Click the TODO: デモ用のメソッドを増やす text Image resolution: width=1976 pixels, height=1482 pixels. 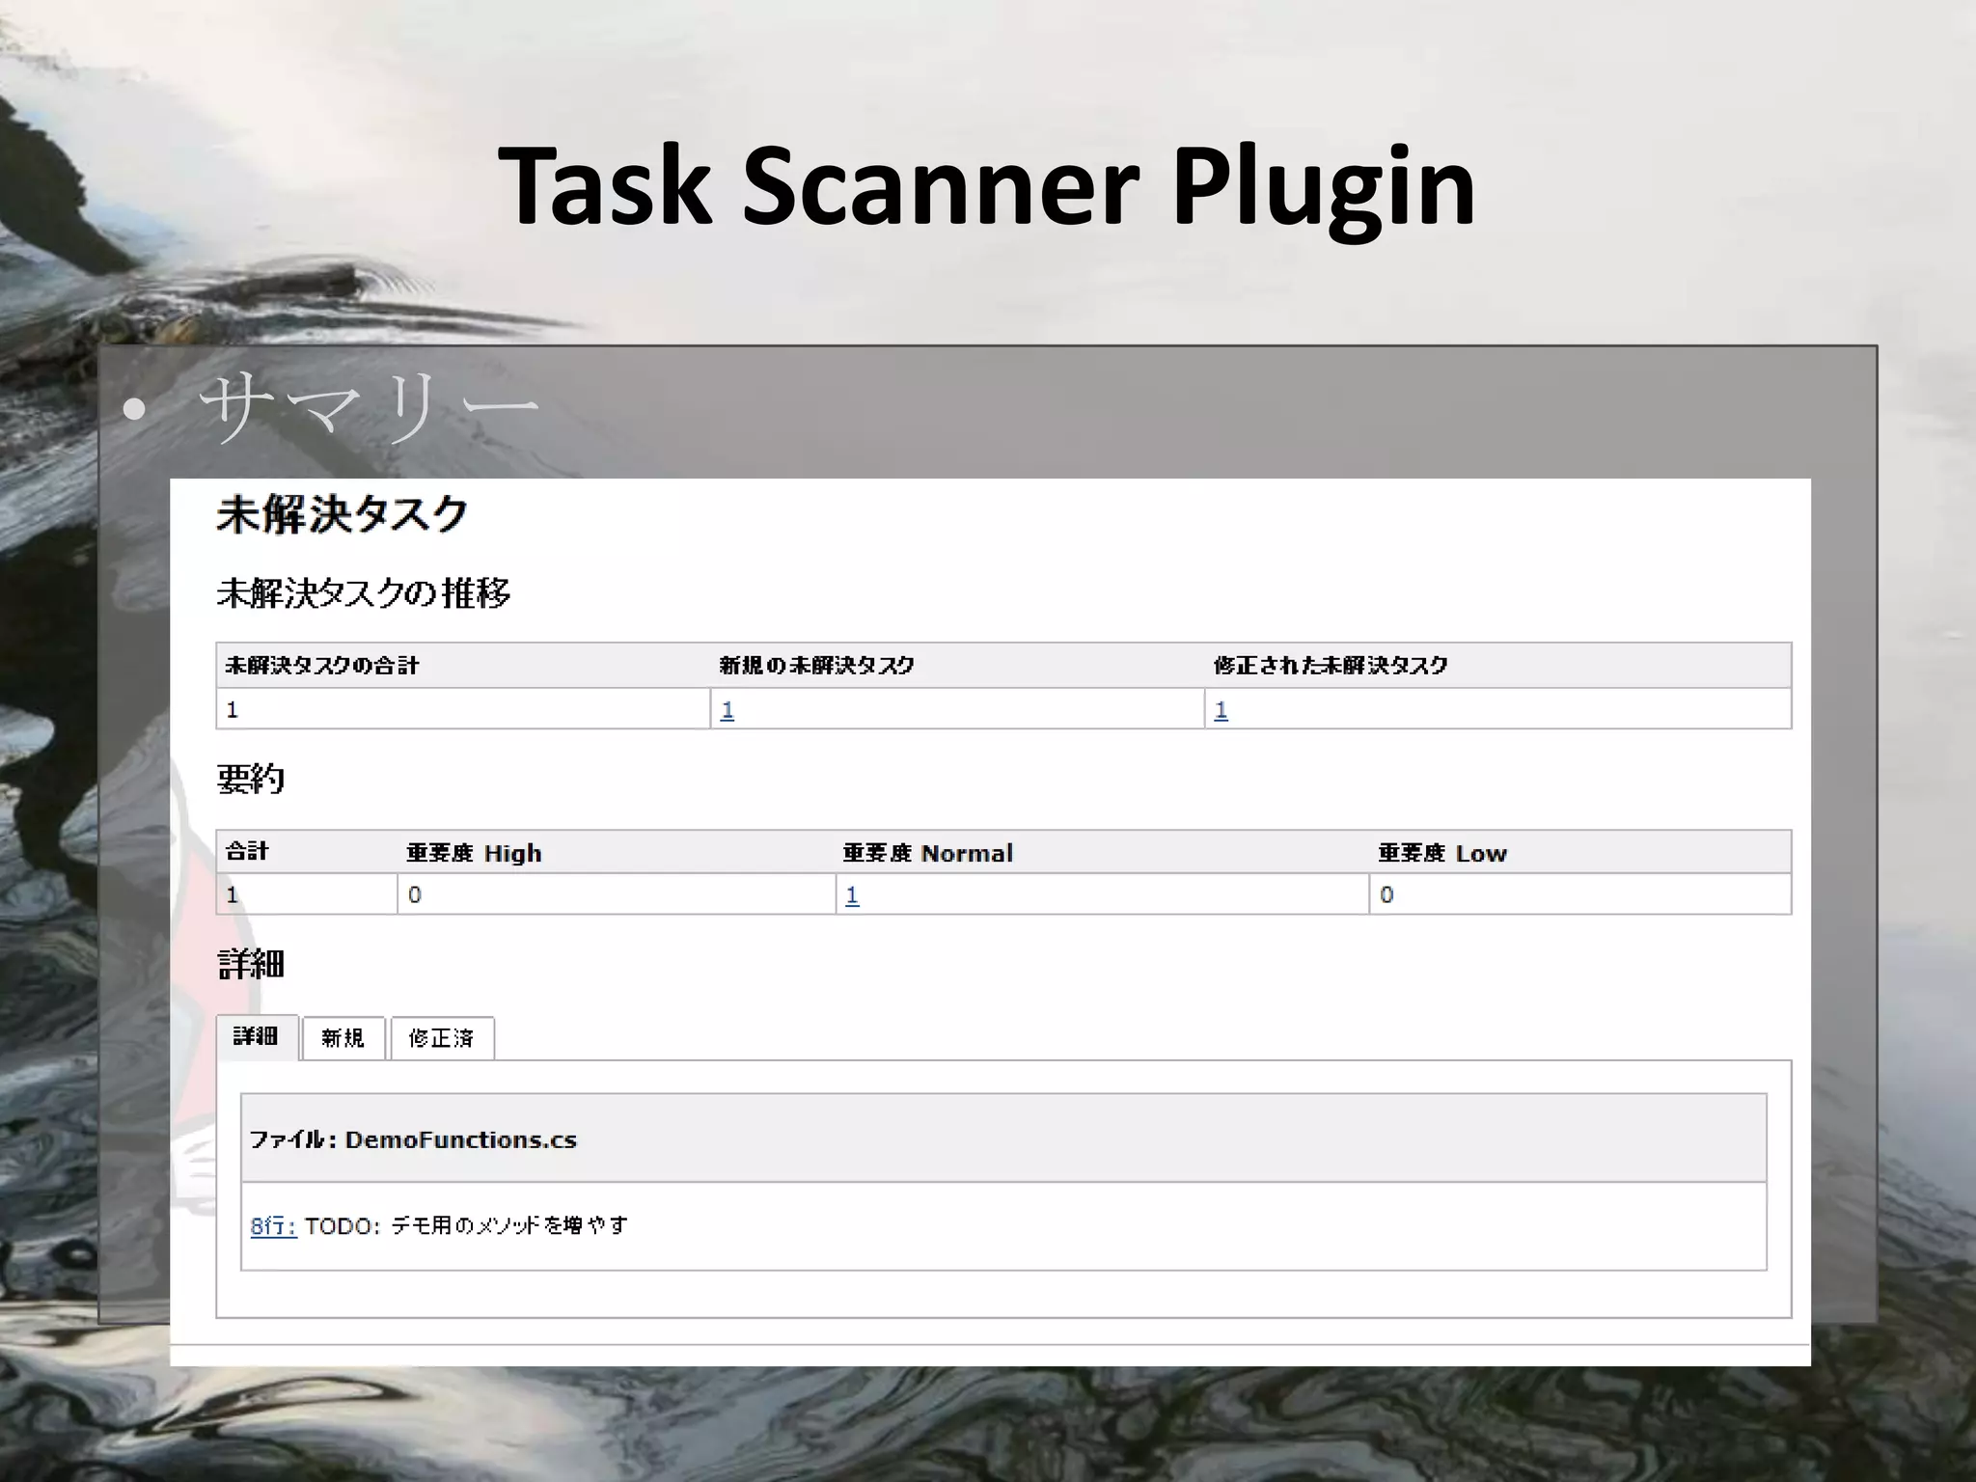click(x=466, y=1225)
